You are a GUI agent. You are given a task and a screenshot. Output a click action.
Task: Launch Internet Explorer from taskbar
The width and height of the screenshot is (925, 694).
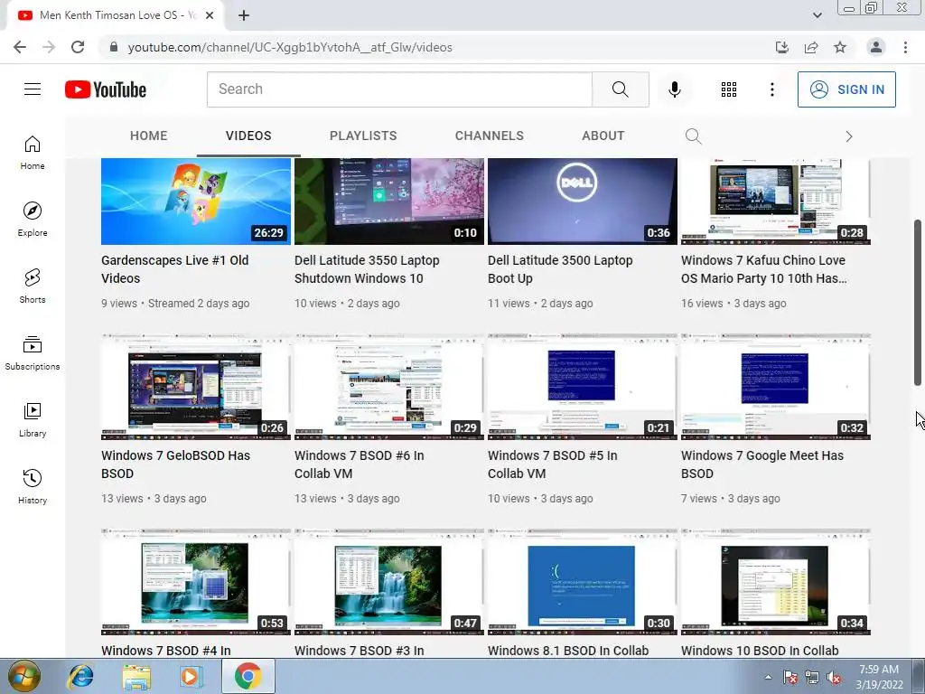[x=80, y=676]
